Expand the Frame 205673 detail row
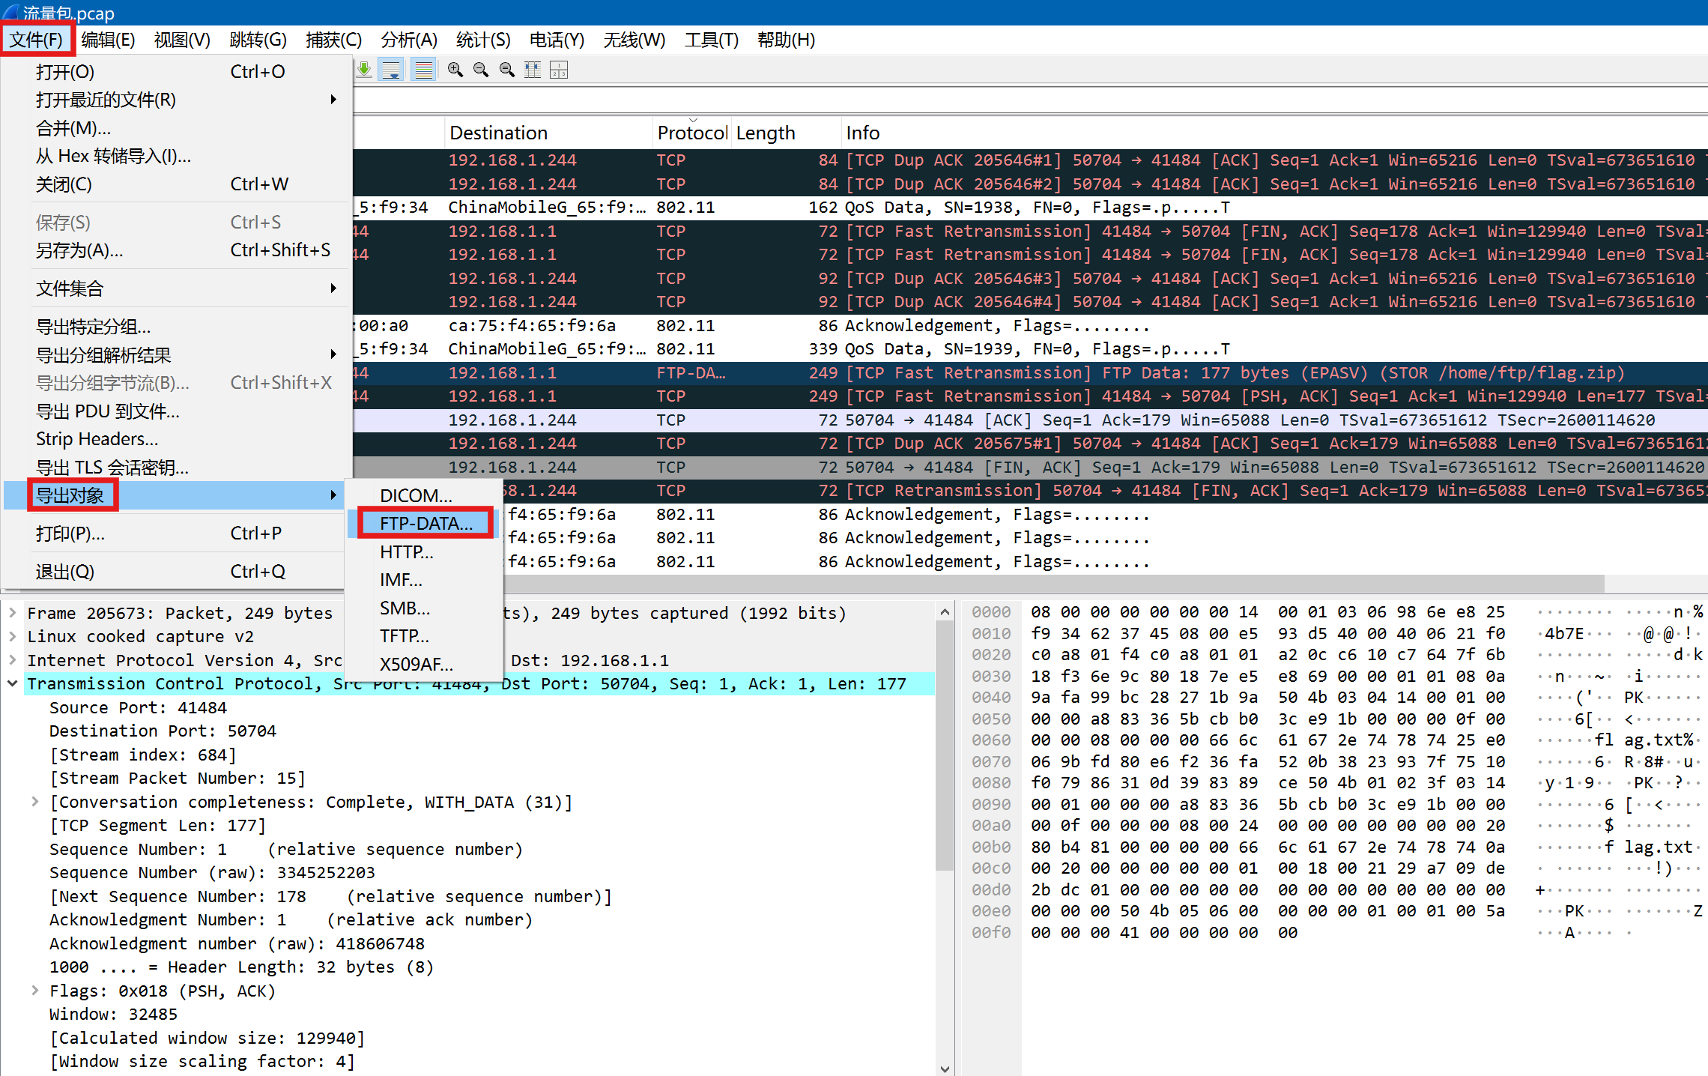1708x1076 pixels. pos(13,613)
